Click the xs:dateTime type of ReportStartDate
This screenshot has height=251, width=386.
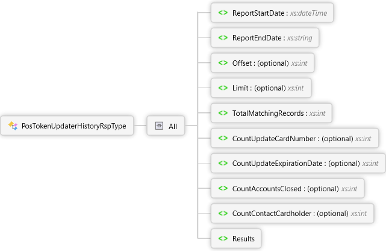pos(309,13)
